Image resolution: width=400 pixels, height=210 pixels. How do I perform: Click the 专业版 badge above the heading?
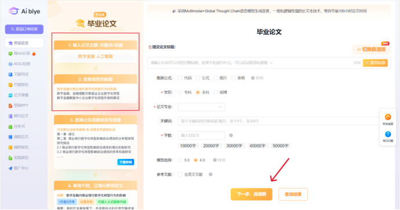(x=100, y=15)
